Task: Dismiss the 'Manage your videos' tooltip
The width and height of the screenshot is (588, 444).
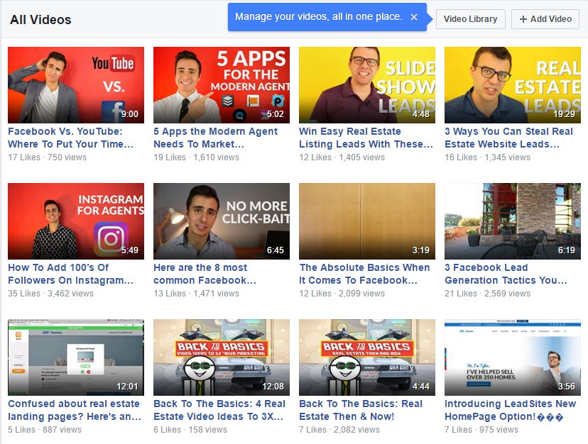Action: point(414,17)
